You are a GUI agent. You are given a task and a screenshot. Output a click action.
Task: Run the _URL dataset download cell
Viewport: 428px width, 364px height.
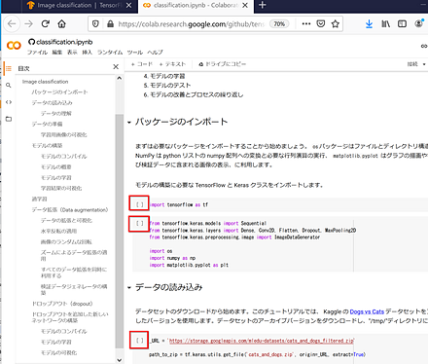point(139,341)
